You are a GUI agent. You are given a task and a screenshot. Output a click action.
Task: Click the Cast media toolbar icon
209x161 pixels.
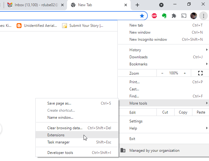184,16
